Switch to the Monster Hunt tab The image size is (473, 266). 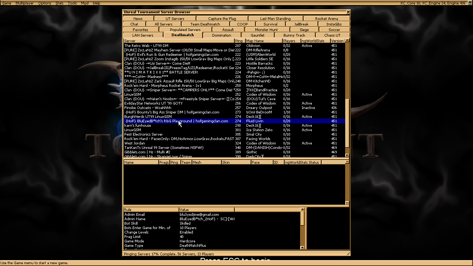coord(266,30)
